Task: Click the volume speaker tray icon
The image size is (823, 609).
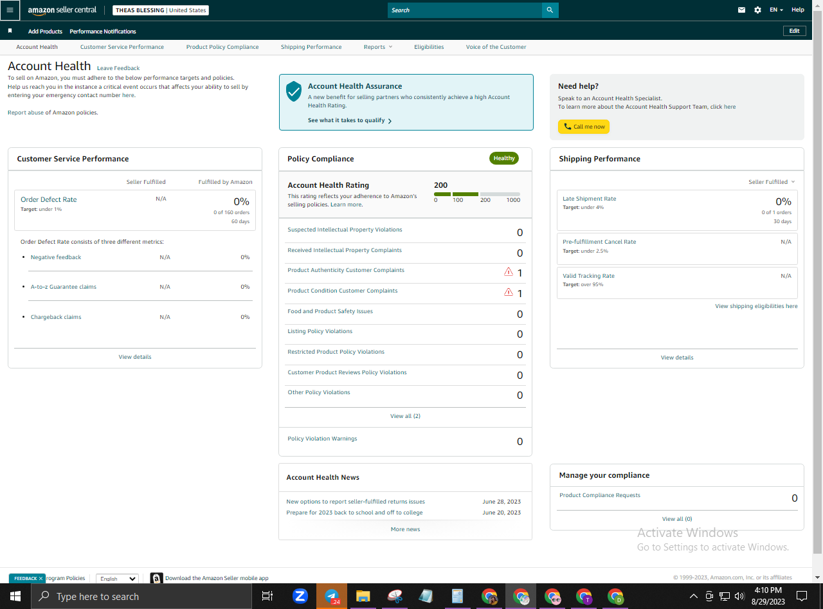Action: 739,596
